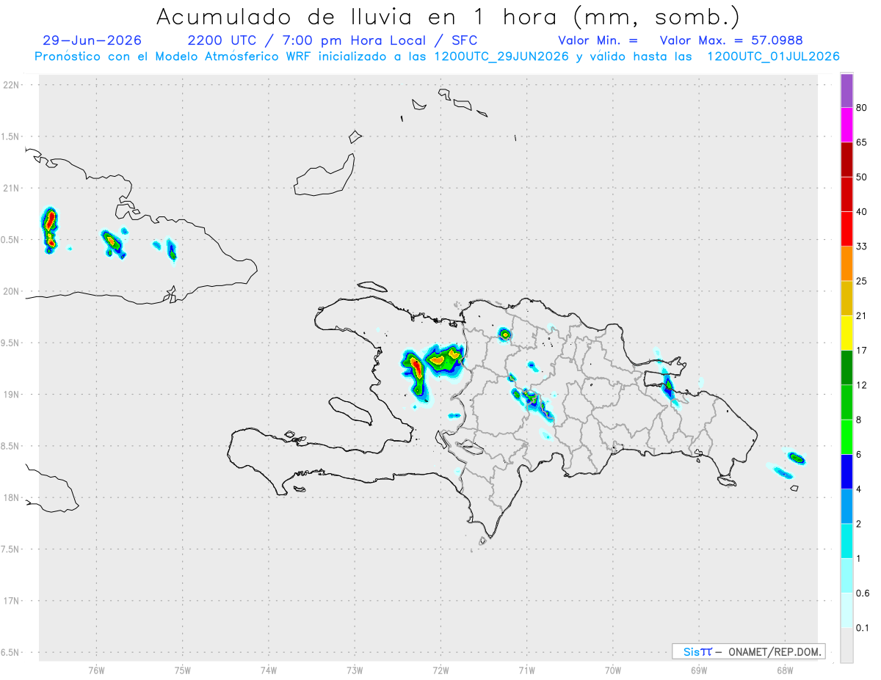The height and width of the screenshot is (680, 881).
Task: Select the '19N' latitude label
Action: (x=11, y=395)
